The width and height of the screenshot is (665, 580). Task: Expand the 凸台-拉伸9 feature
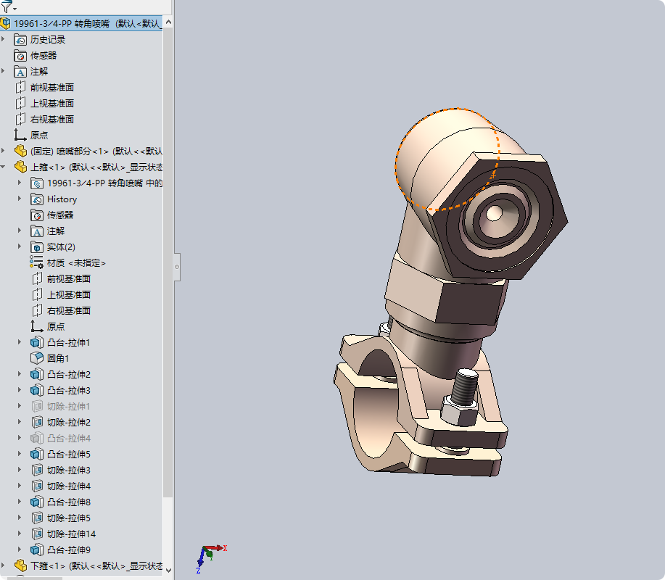point(20,550)
